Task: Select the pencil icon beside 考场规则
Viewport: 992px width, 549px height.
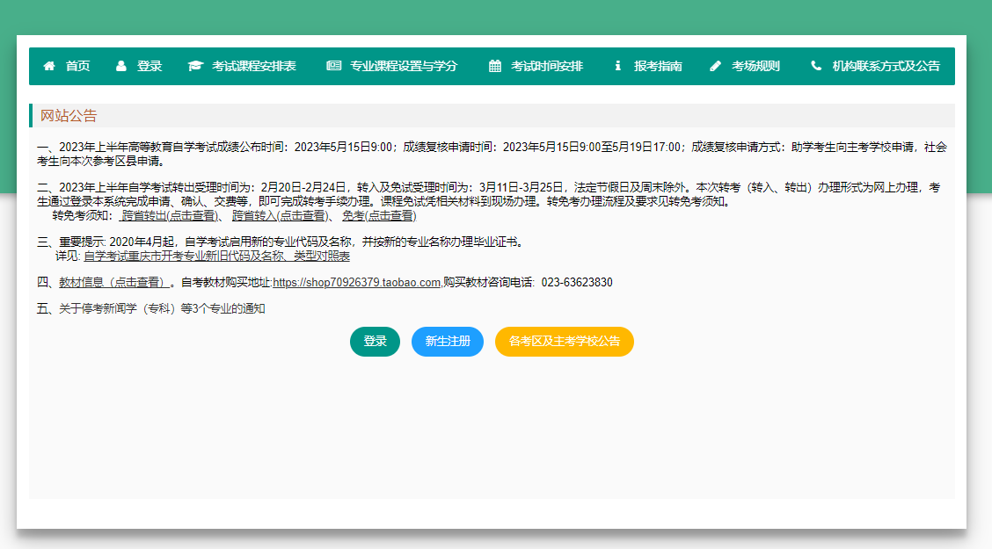Action: [716, 66]
